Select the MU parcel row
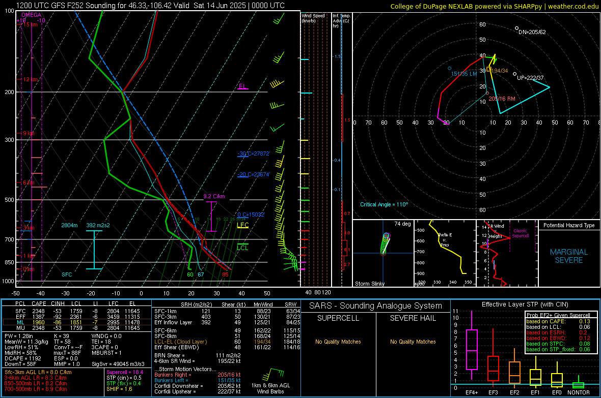601x398 pixels. click(x=77, y=328)
